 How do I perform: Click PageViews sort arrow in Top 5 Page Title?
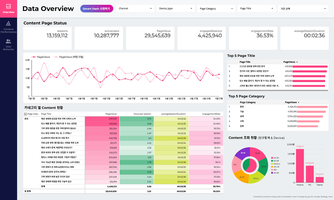(x=297, y=62)
